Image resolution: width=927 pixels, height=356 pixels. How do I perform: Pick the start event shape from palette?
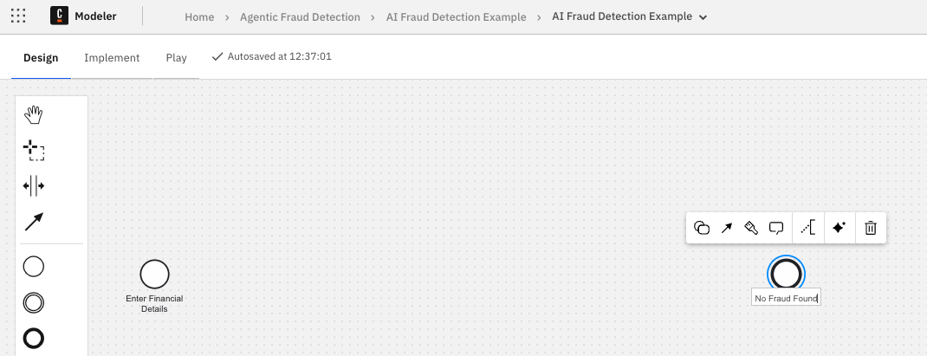pyautogui.click(x=34, y=267)
